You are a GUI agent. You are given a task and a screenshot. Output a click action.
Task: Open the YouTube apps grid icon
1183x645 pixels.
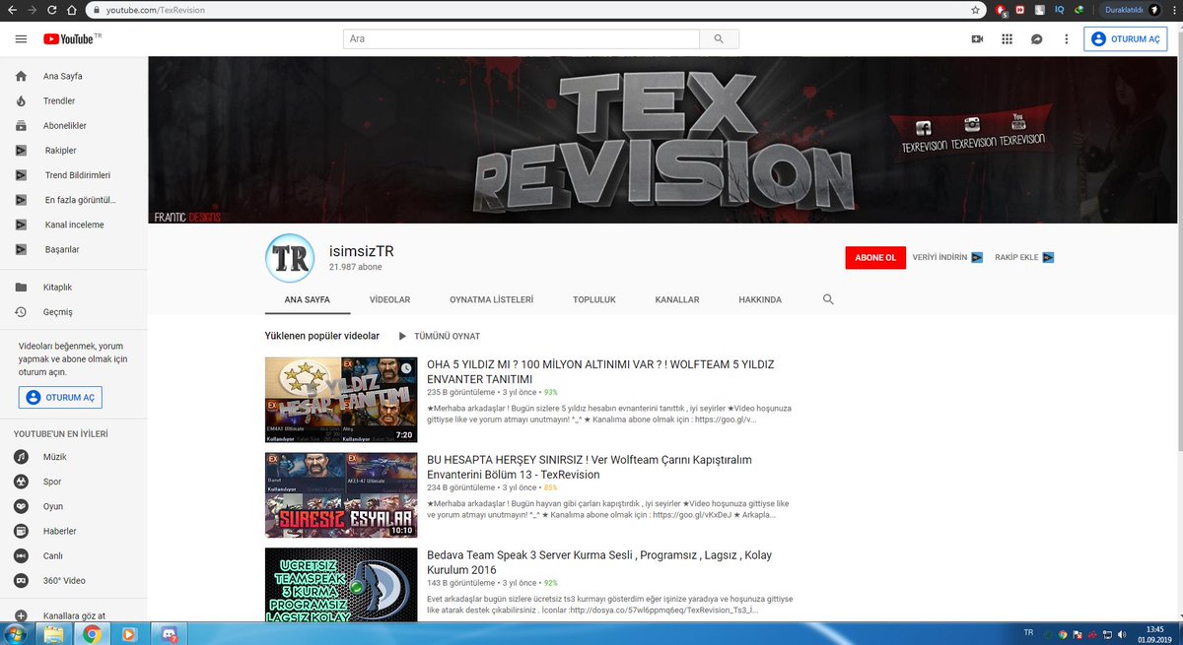tap(1007, 38)
